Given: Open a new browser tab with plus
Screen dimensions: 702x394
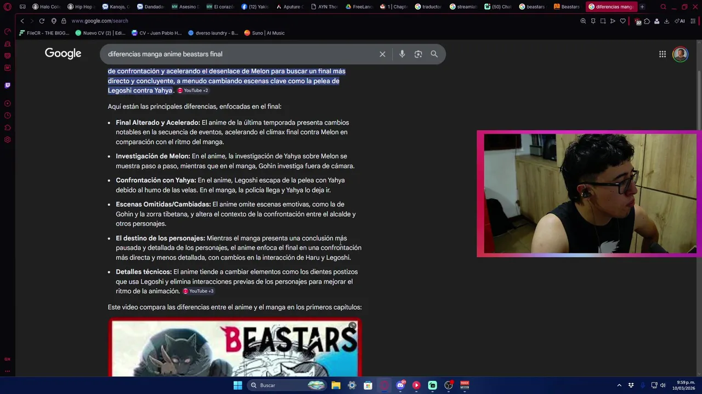Looking at the screenshot, I should click(642, 7).
